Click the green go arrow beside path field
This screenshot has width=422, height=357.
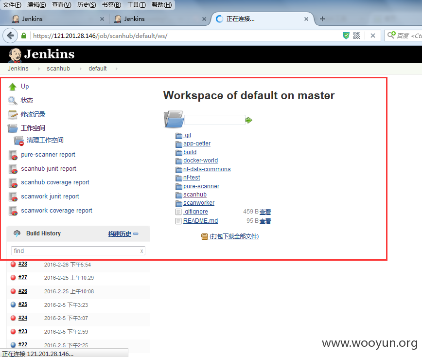[x=249, y=120]
